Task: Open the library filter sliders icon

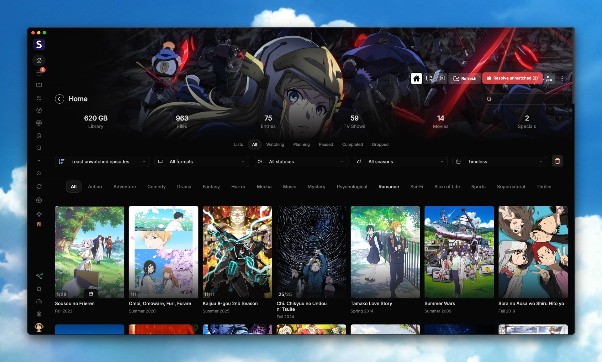Action: (549, 78)
